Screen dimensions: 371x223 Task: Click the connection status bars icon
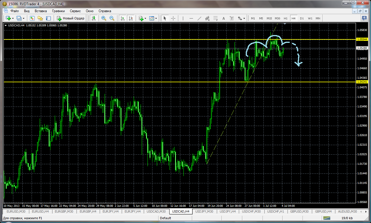[327, 218]
